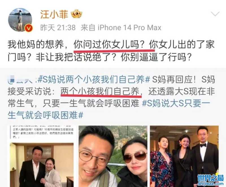Tap the underlined text 你问过你女儿吗
The width and height of the screenshot is (226, 187).
[106, 44]
